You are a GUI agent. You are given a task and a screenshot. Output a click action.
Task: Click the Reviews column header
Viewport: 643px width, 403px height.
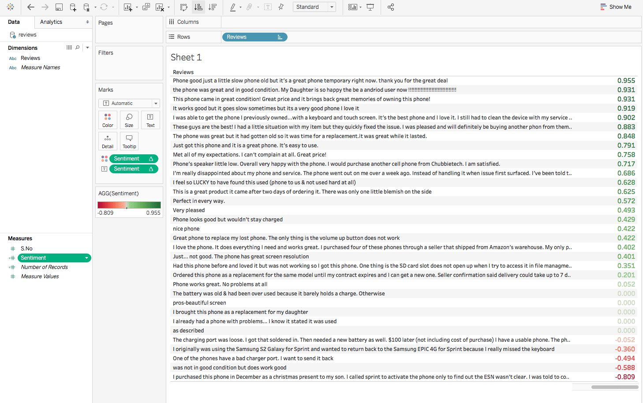tap(183, 72)
